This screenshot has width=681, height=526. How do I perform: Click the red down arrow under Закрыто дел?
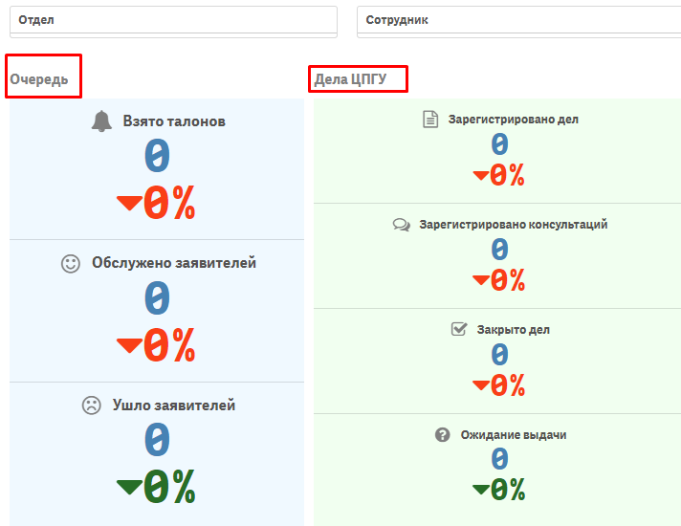[481, 385]
